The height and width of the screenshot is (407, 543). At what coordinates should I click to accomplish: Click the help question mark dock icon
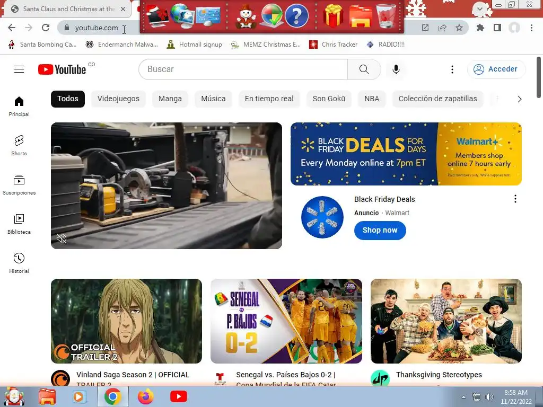(297, 16)
